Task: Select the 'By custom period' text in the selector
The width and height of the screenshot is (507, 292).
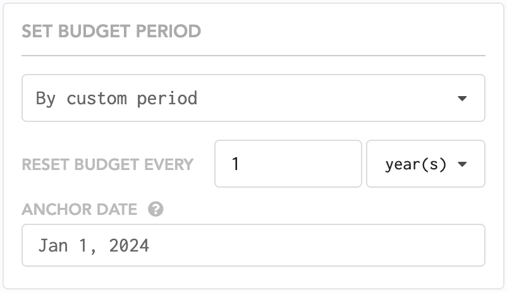Action: coord(116,99)
